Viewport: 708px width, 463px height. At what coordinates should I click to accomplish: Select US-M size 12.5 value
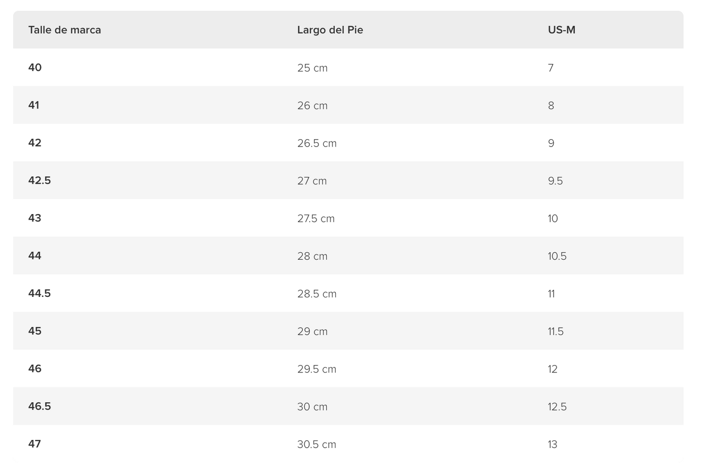(557, 407)
